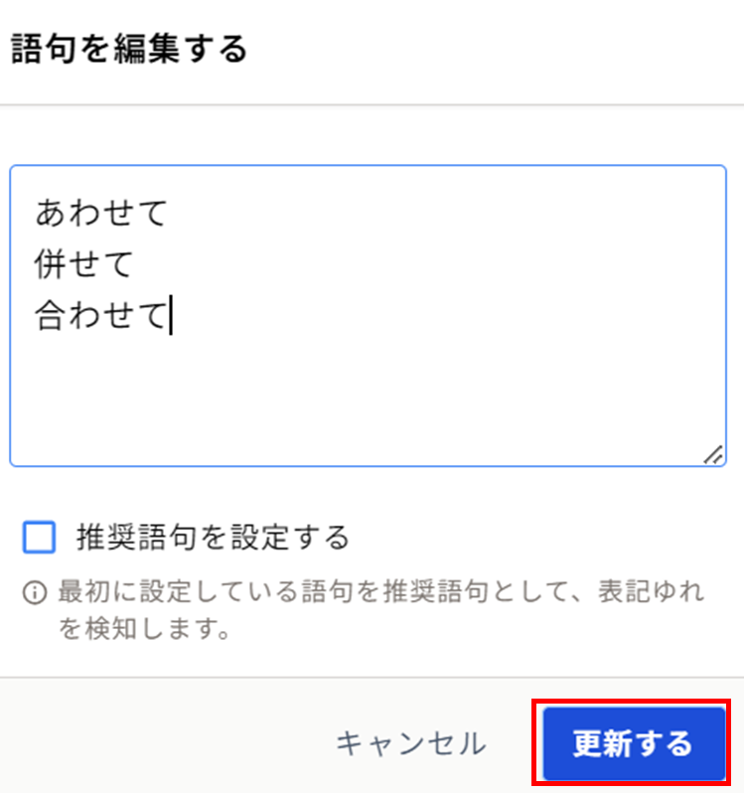The height and width of the screenshot is (793, 744).
Task: Place cursor on the 併せて line
Action: coord(83,264)
